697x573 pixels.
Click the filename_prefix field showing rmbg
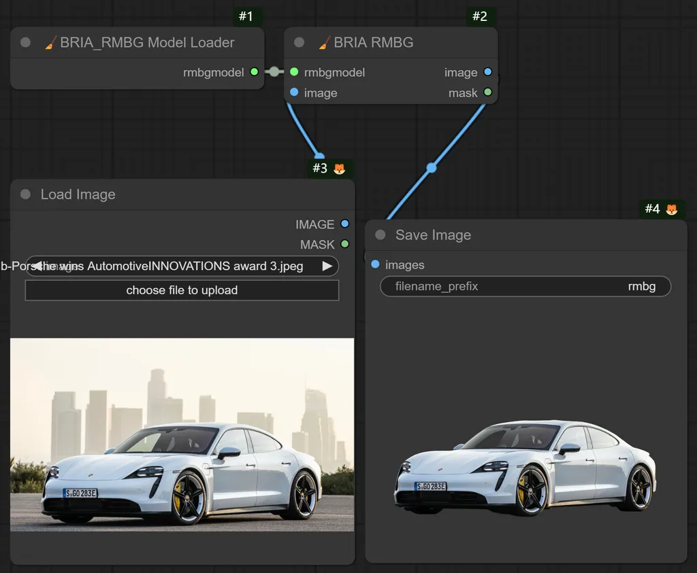pyautogui.click(x=524, y=286)
